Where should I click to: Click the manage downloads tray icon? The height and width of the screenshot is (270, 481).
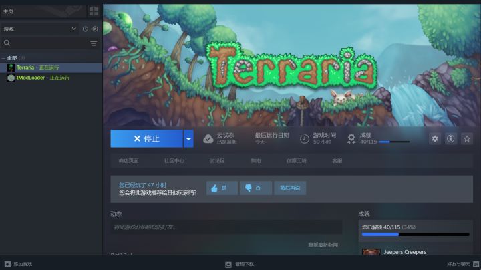point(228,264)
